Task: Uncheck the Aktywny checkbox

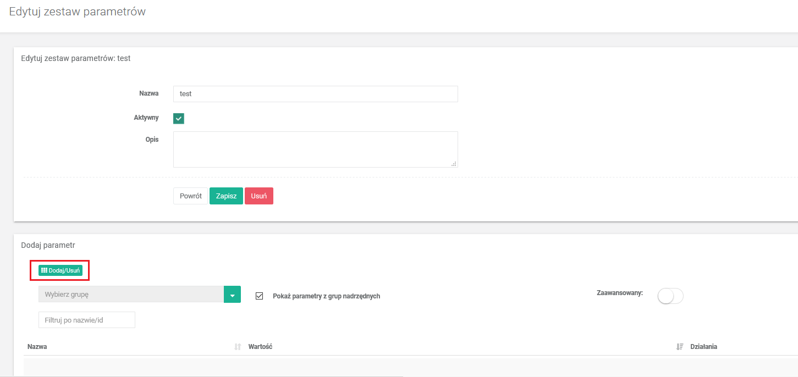Action: (x=179, y=118)
